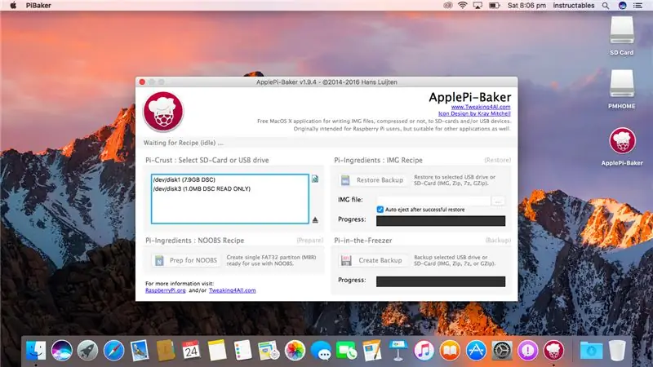This screenshot has height=367, width=653.
Task: Open the purple notifier icon in dock
Action: [x=527, y=351]
